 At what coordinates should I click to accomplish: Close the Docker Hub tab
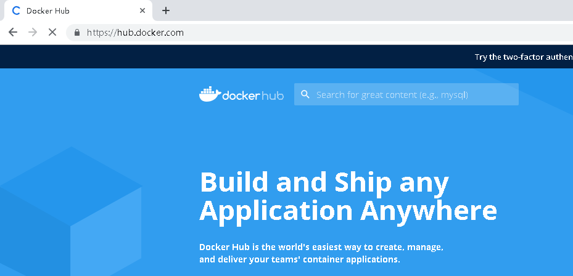pyautogui.click(x=142, y=10)
